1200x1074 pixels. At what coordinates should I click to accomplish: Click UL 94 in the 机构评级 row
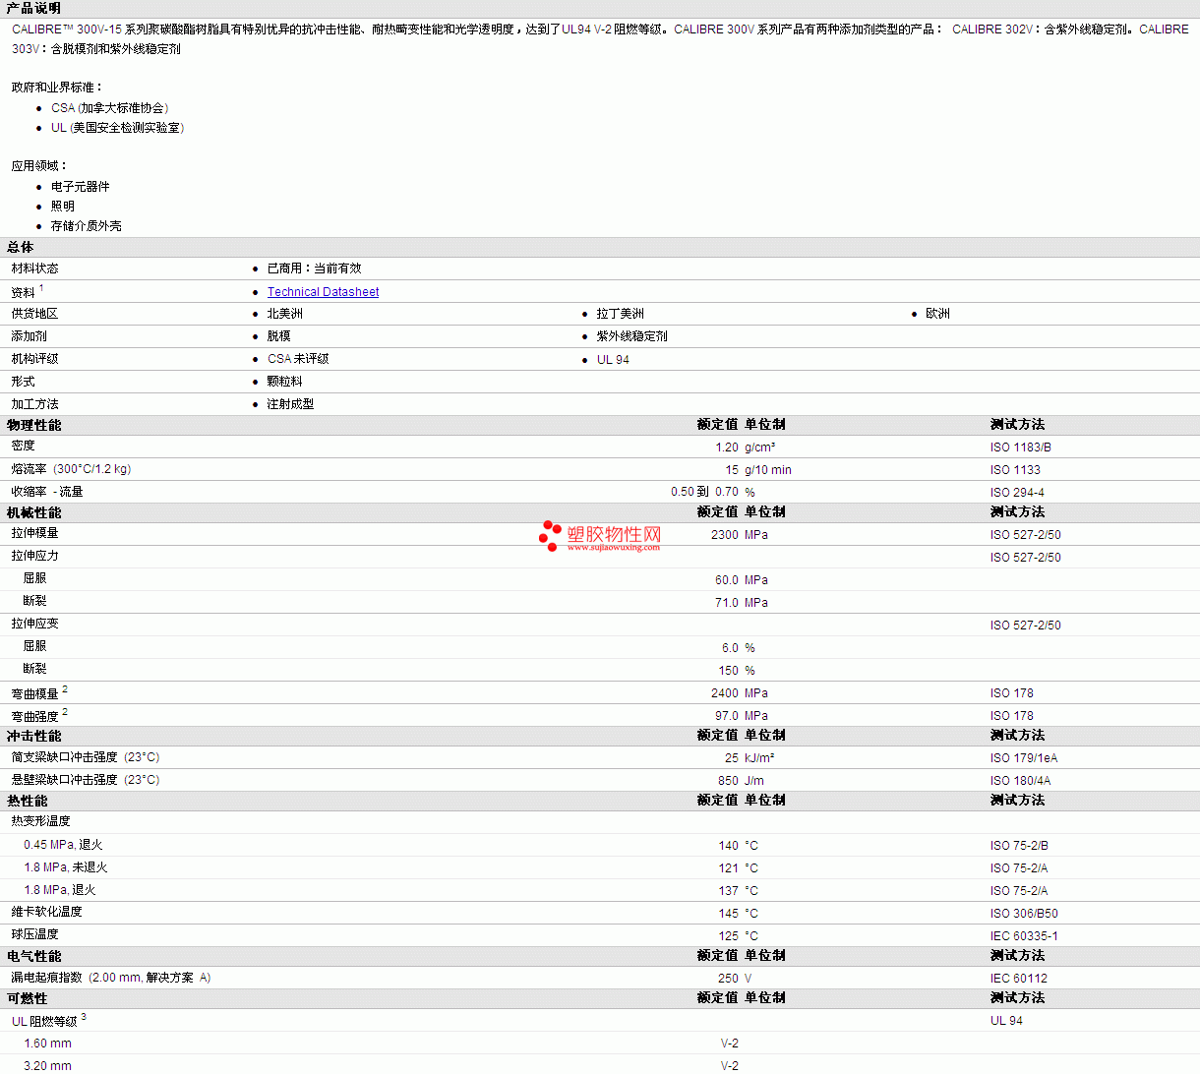pos(613,360)
